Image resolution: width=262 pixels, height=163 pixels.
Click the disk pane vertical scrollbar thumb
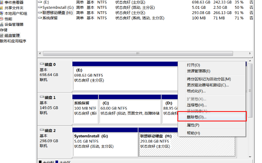(x=250, y=90)
